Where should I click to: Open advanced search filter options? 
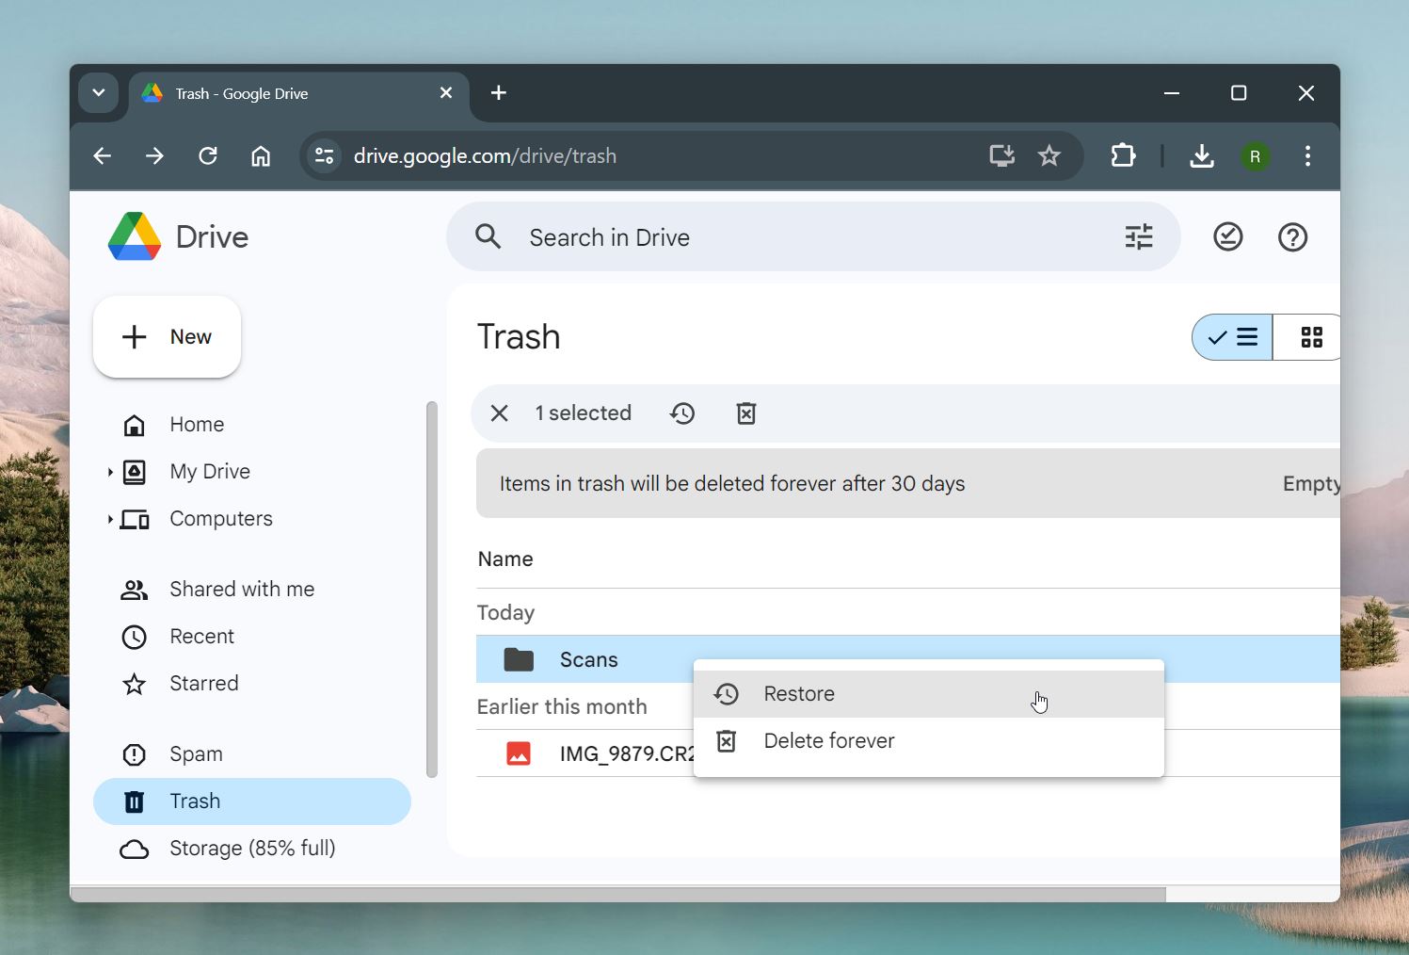coord(1139,236)
